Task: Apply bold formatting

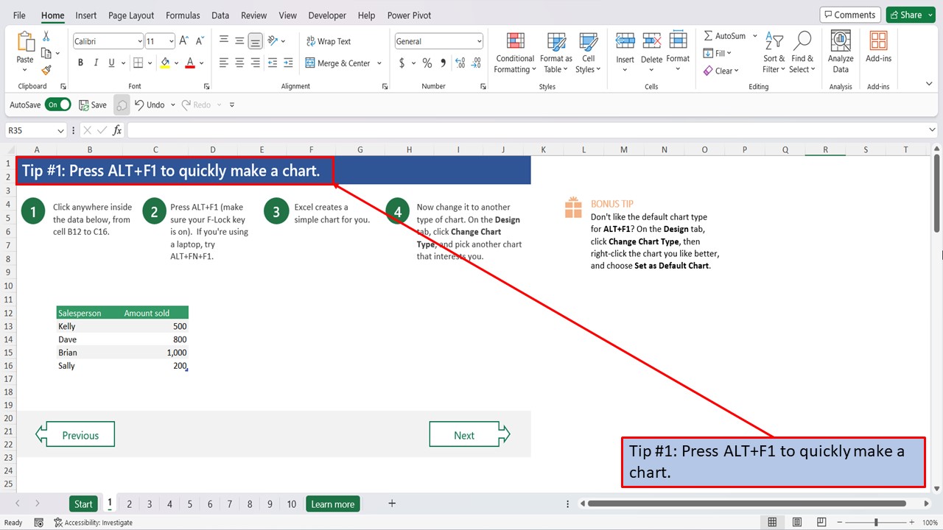Action: point(80,63)
